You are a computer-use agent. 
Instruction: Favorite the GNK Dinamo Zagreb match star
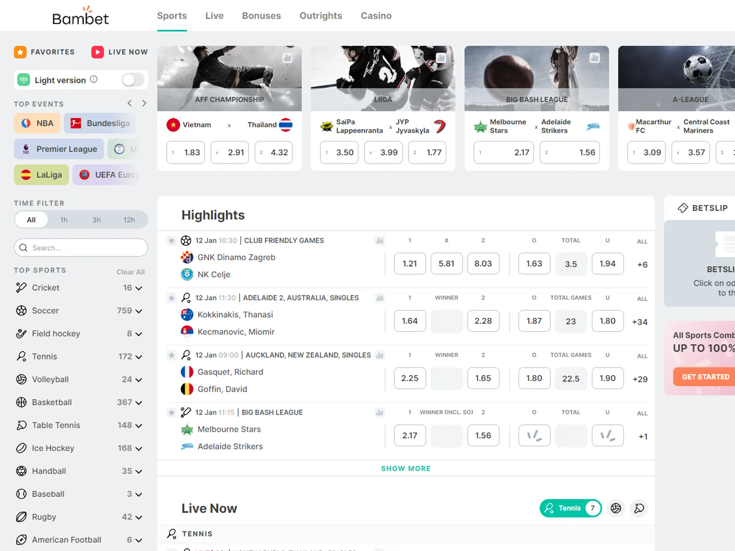pos(171,241)
